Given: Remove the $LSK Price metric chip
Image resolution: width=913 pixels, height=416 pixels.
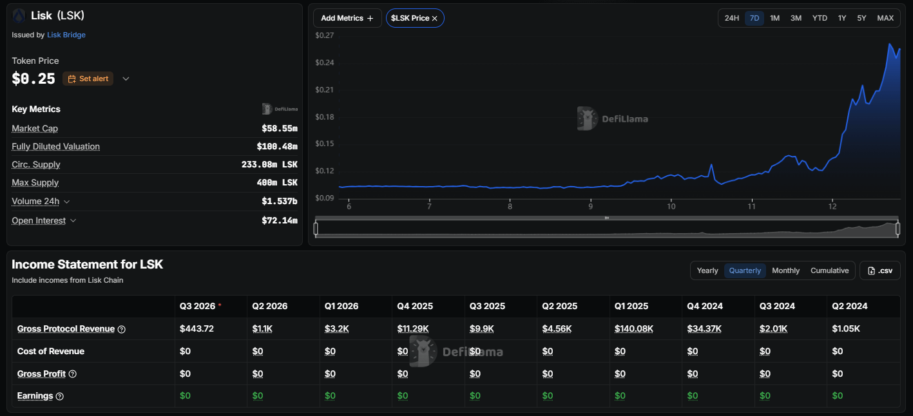Looking at the screenshot, I should [x=435, y=19].
